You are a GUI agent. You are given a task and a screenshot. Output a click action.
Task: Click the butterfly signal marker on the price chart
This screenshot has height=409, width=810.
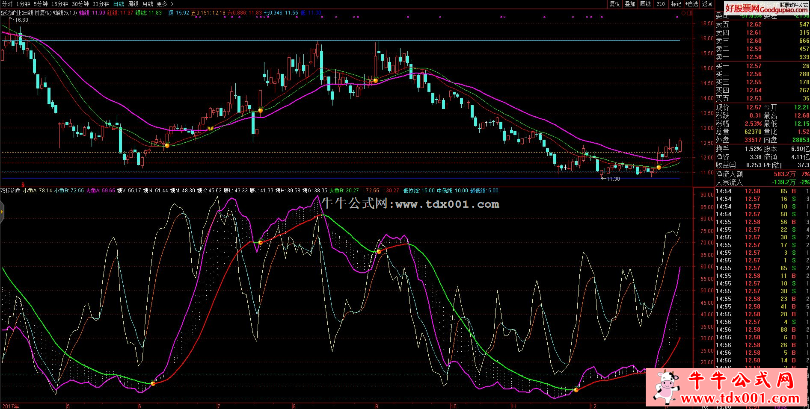click(x=210, y=128)
